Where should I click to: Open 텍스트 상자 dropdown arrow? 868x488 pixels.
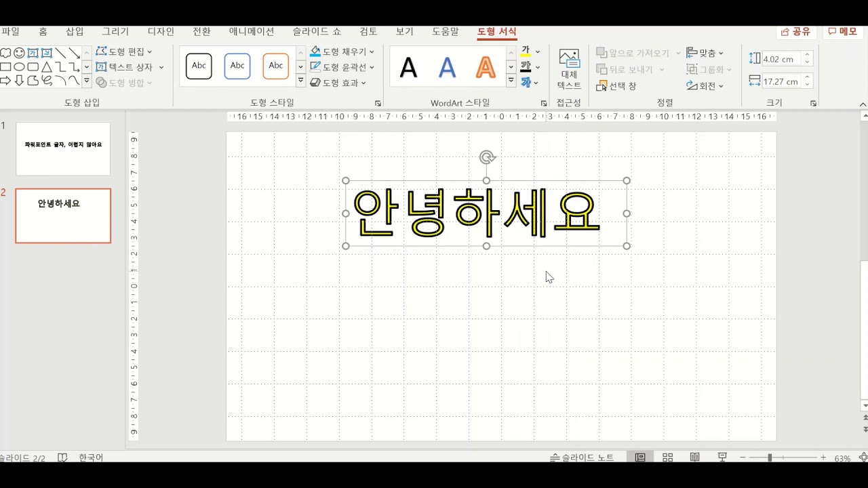[x=161, y=67]
